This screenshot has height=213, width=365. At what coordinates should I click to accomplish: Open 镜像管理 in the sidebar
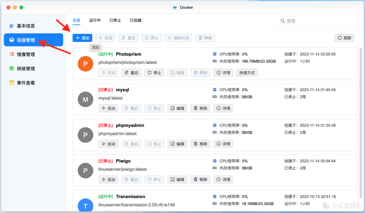coord(33,54)
